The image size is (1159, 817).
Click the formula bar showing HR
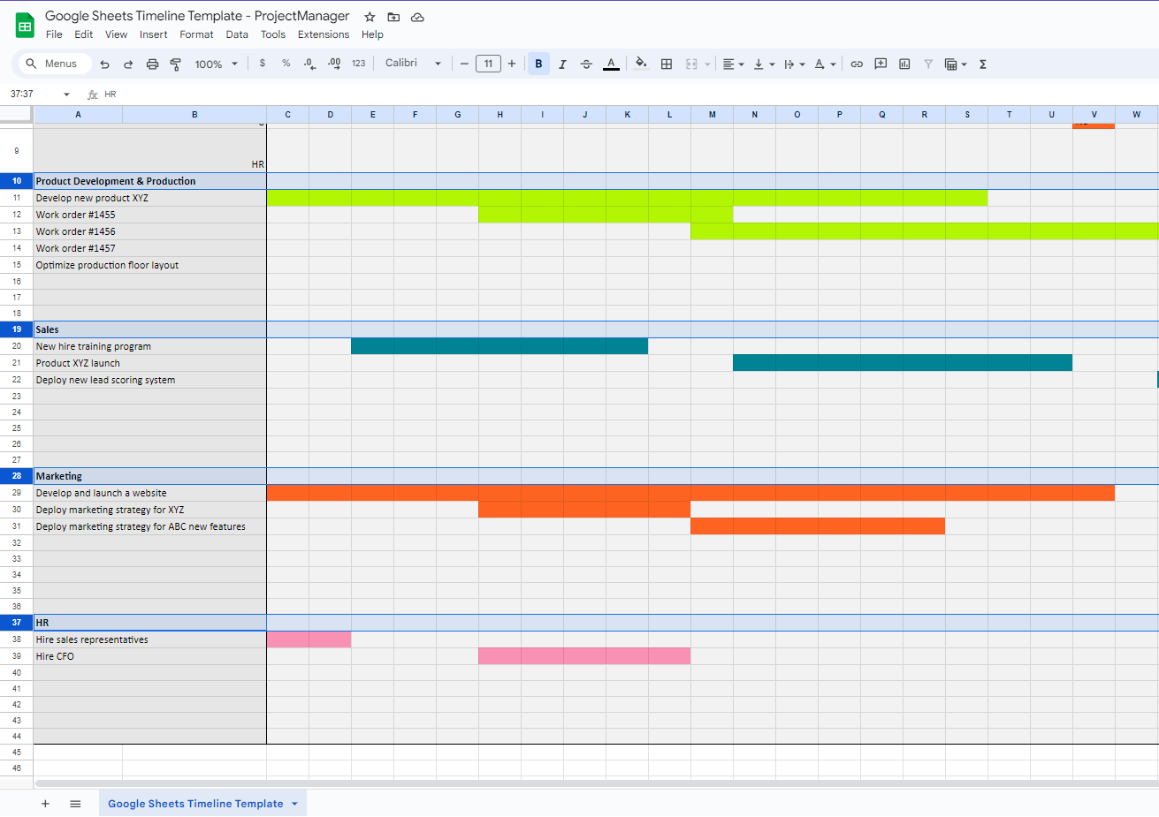tap(628, 95)
